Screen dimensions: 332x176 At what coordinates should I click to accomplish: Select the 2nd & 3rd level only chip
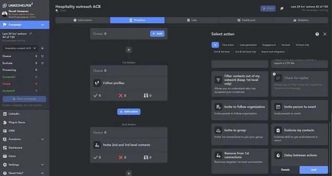coord(245,52)
